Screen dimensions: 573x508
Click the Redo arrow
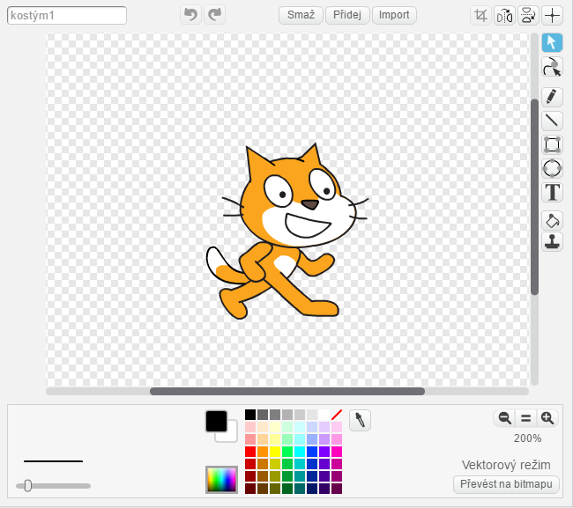214,15
